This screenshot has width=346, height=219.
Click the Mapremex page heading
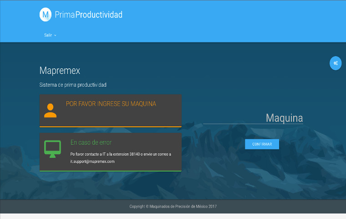click(60, 71)
